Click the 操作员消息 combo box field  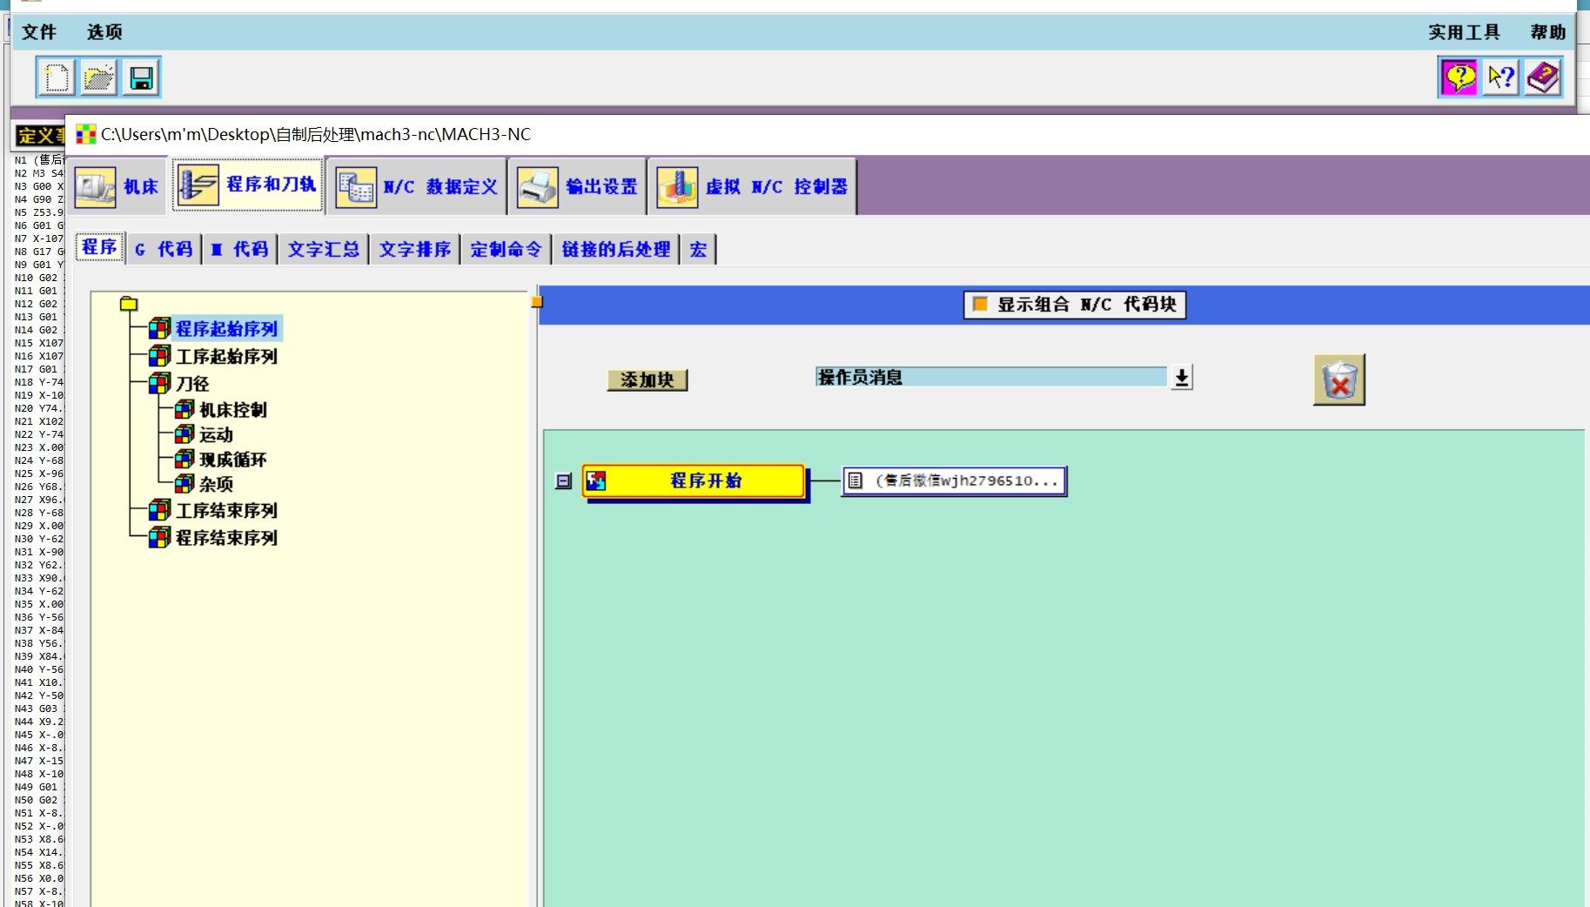(x=990, y=377)
